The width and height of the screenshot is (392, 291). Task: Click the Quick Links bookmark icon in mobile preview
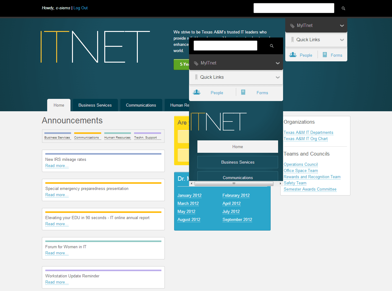coord(196,77)
